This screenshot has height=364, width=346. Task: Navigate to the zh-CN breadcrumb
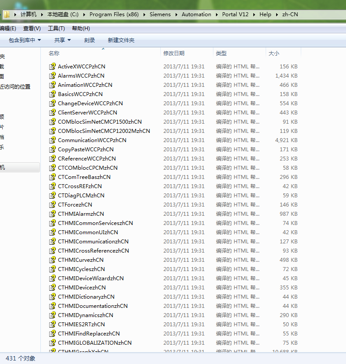click(x=290, y=14)
